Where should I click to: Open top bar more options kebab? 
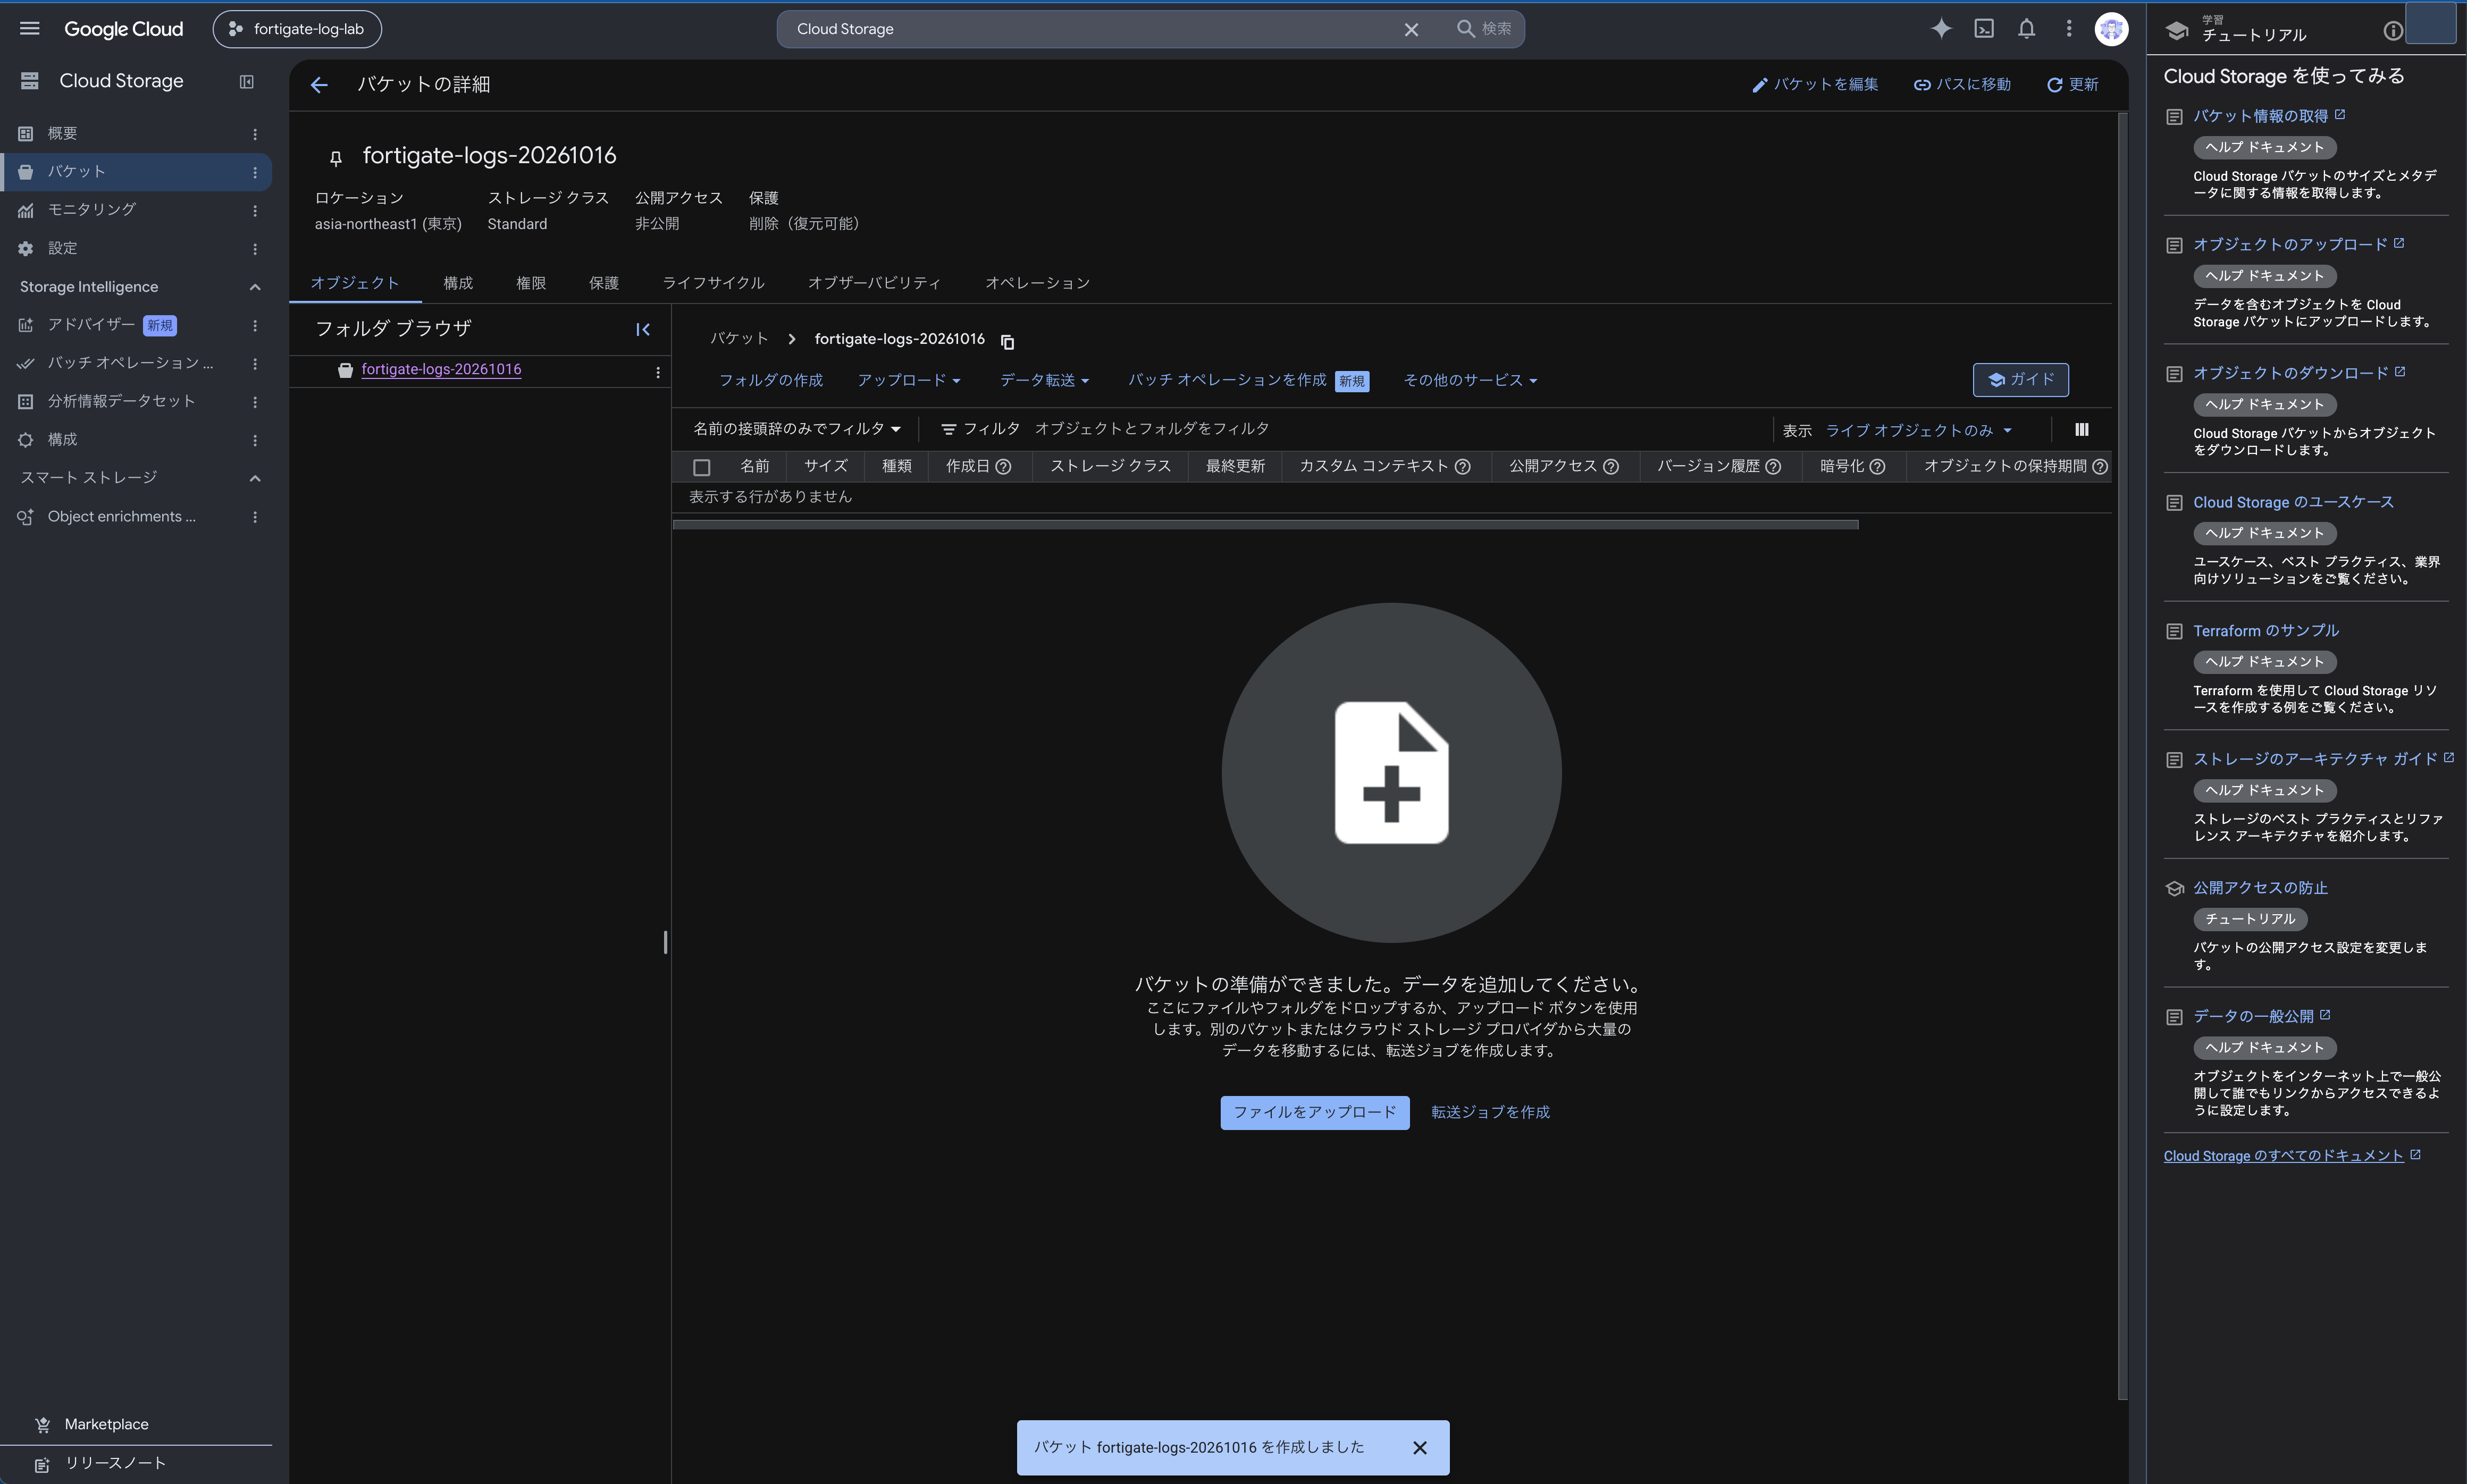(x=2069, y=29)
